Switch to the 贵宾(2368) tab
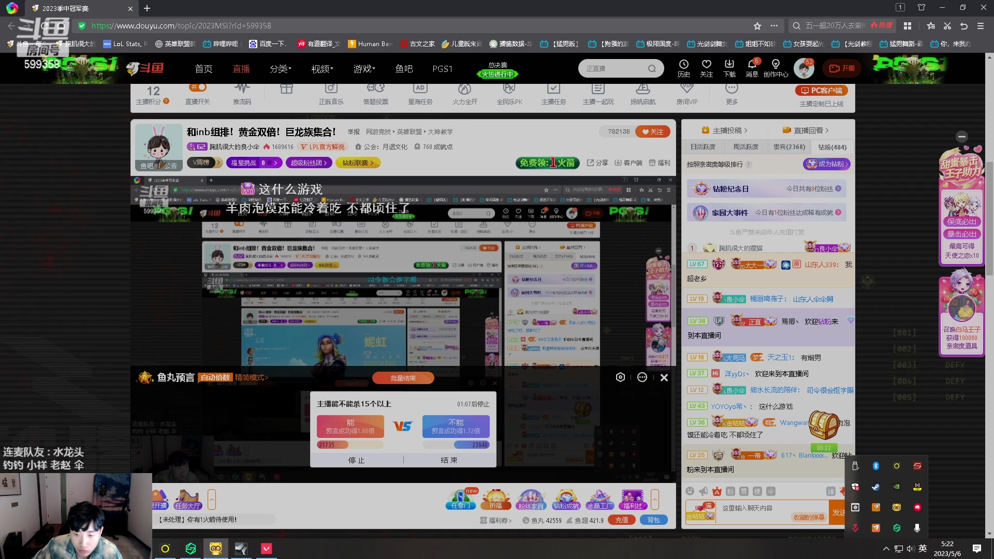This screenshot has width=994, height=559. 789,147
